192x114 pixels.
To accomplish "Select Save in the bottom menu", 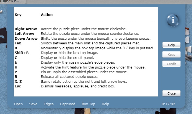I will 33,104.
